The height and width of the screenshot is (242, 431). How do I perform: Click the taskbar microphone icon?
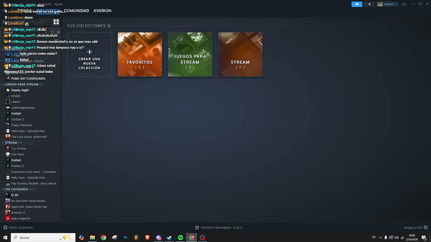coord(386,238)
